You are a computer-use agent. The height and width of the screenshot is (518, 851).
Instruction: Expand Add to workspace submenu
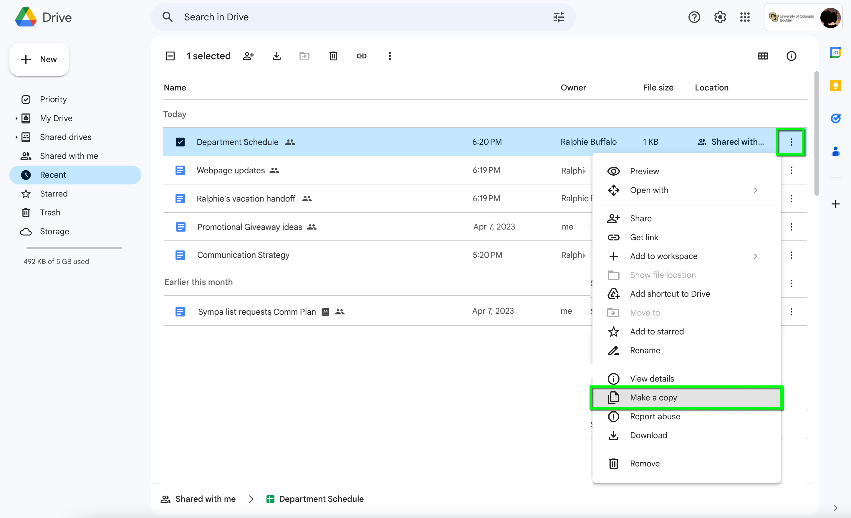coord(756,256)
